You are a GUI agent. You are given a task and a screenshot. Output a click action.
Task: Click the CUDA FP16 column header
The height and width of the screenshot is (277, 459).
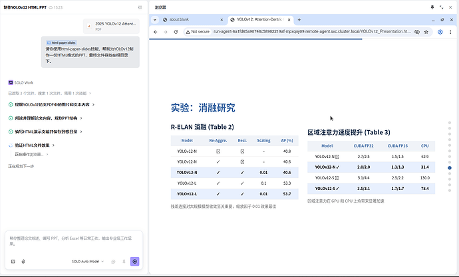coord(398,145)
